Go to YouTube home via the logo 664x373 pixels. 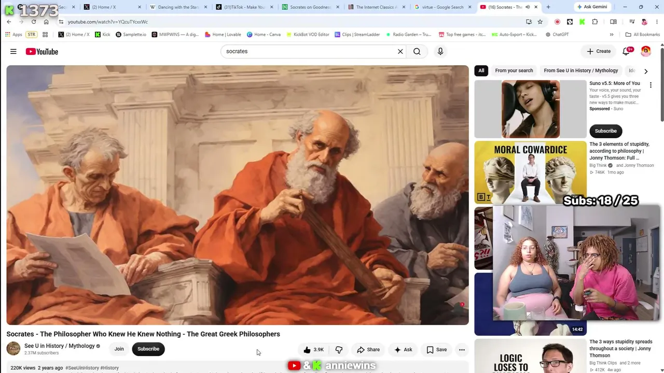[42, 51]
